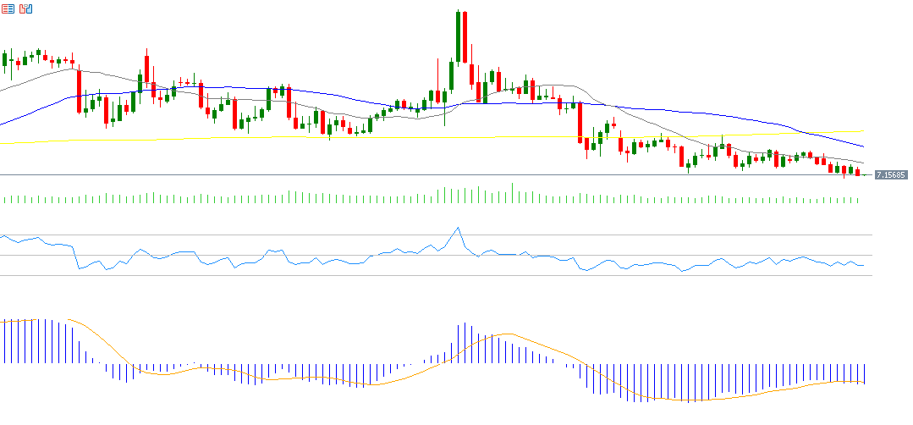Toggle the One Click Trading panel icon

[x=25, y=8]
